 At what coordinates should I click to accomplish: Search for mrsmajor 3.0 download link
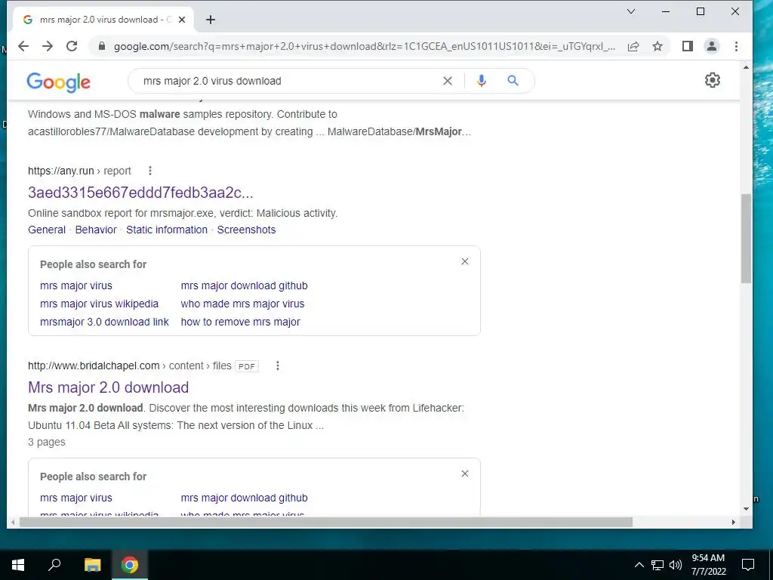click(104, 322)
